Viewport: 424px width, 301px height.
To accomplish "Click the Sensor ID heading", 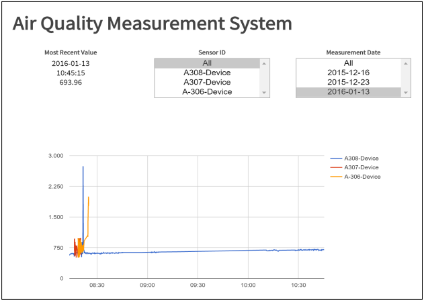I will [212, 52].
